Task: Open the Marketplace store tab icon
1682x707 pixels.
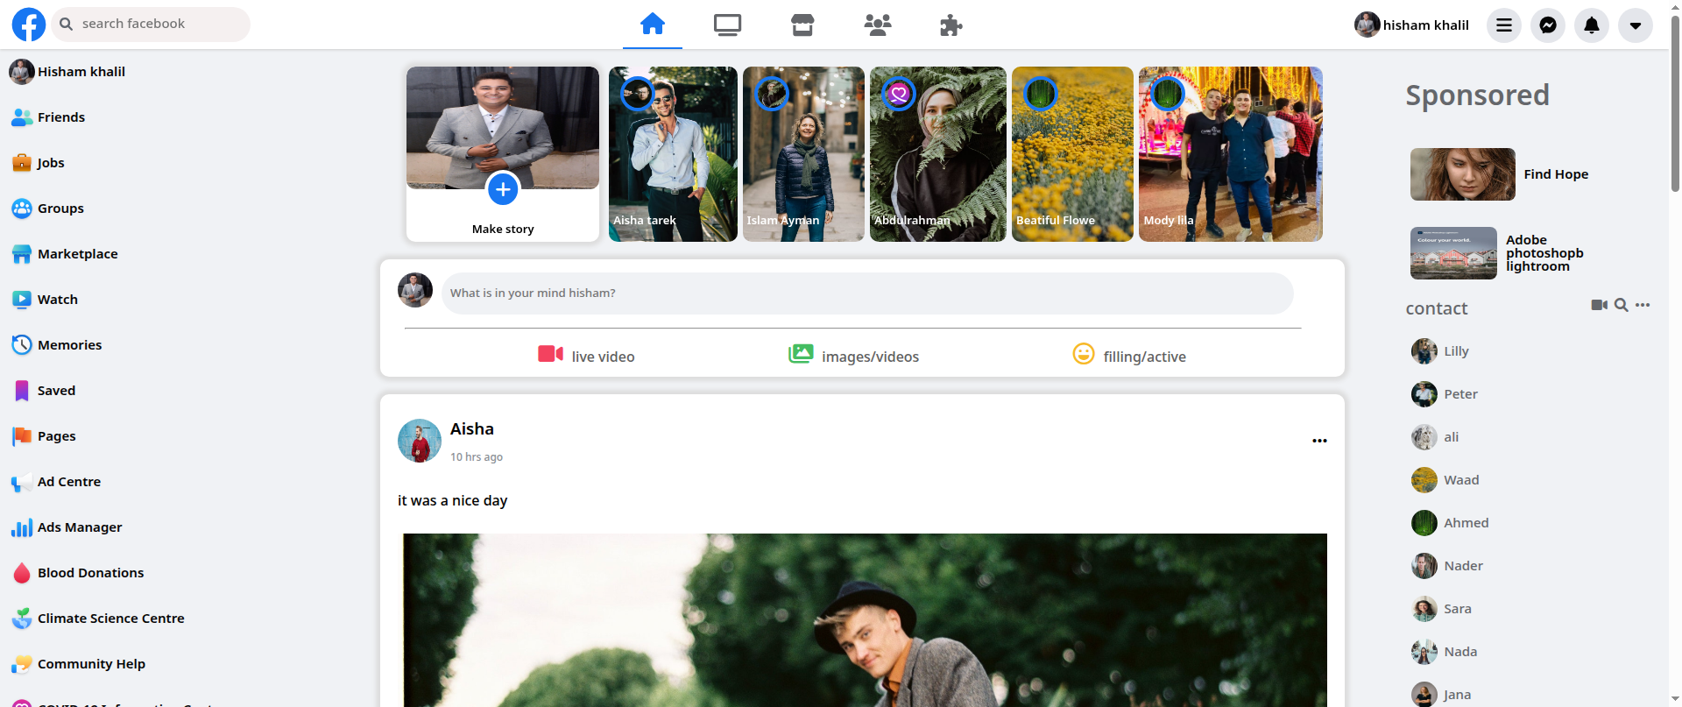Action: pyautogui.click(x=802, y=25)
